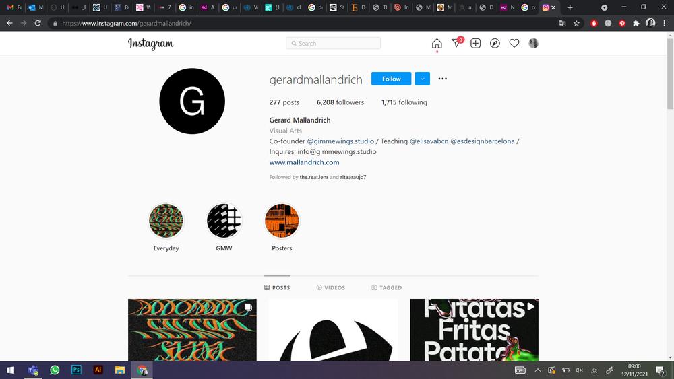Visit www.mallandrich.com link
Image resolution: width=674 pixels, height=379 pixels.
pyautogui.click(x=305, y=162)
